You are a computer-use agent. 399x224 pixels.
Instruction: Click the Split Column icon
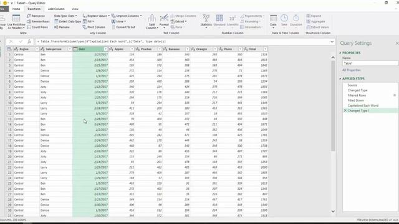pyautogui.click(x=152, y=19)
